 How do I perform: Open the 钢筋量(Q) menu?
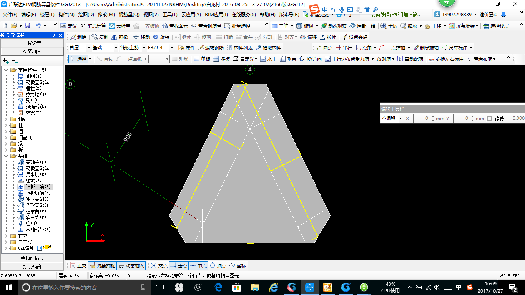coord(129,15)
